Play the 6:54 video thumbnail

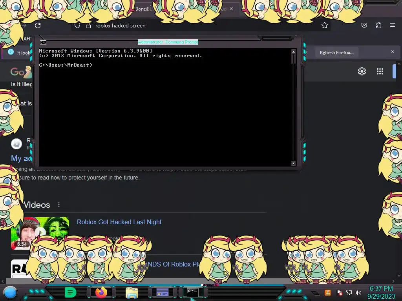(40, 233)
